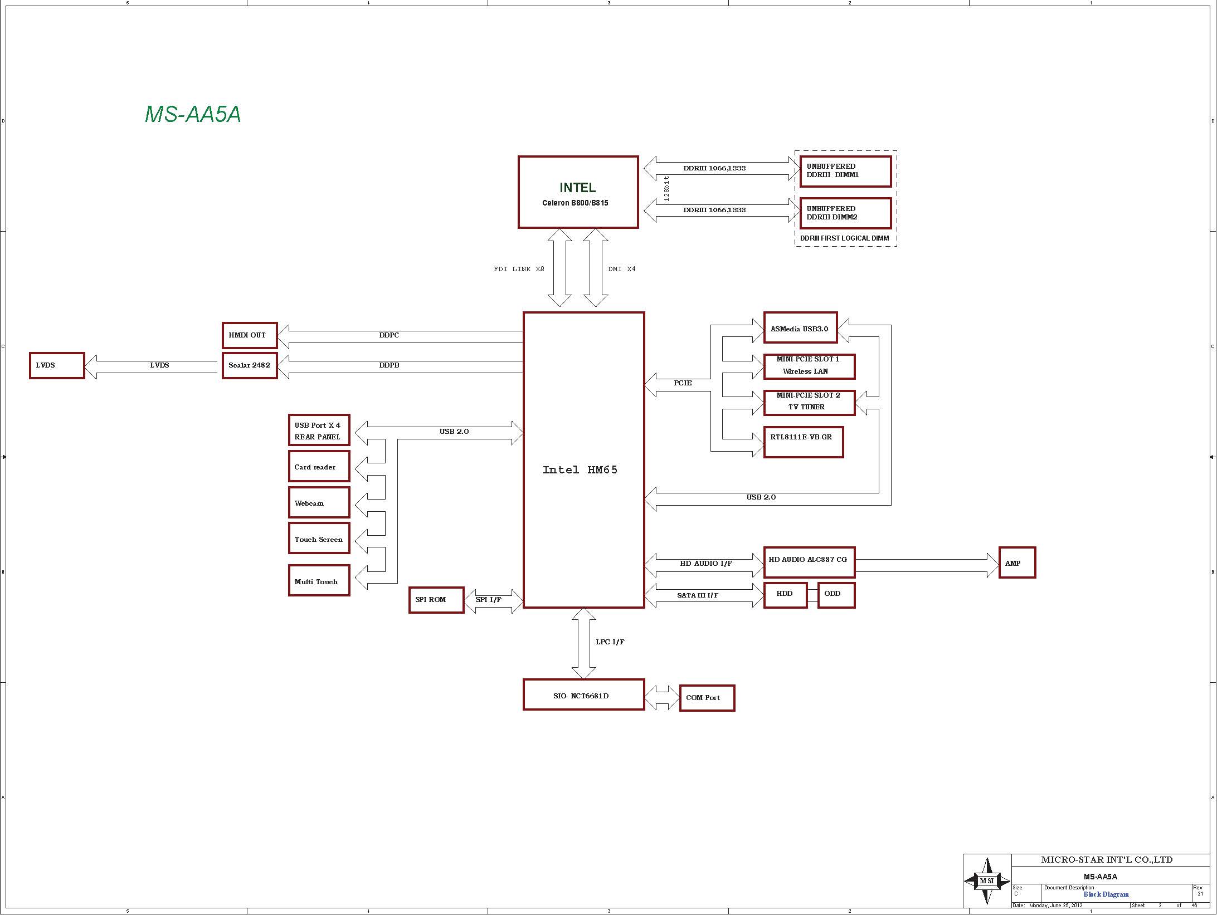Click the Scalar 2482 block
Screen dimensions: 1222x915
coord(249,365)
